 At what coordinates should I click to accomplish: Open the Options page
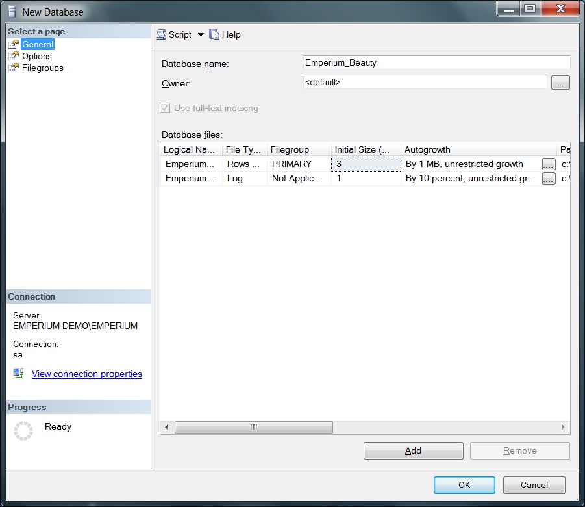(36, 57)
